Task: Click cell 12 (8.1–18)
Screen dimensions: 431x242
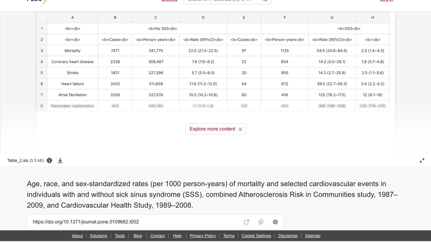Action: (373, 95)
